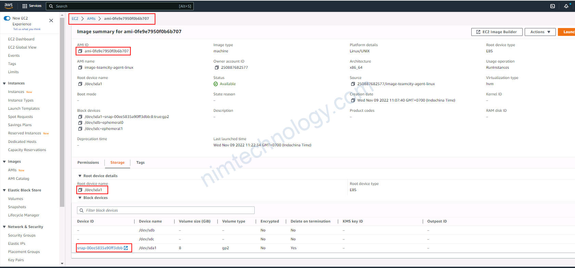Open the notifications bell
This screenshot has height=268, width=575.
[x=566, y=6]
